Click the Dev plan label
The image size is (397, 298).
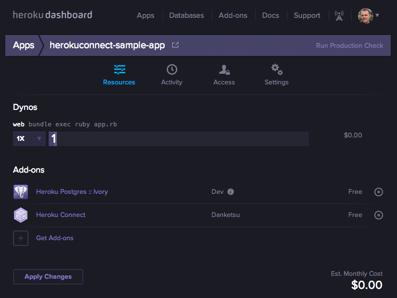217,192
